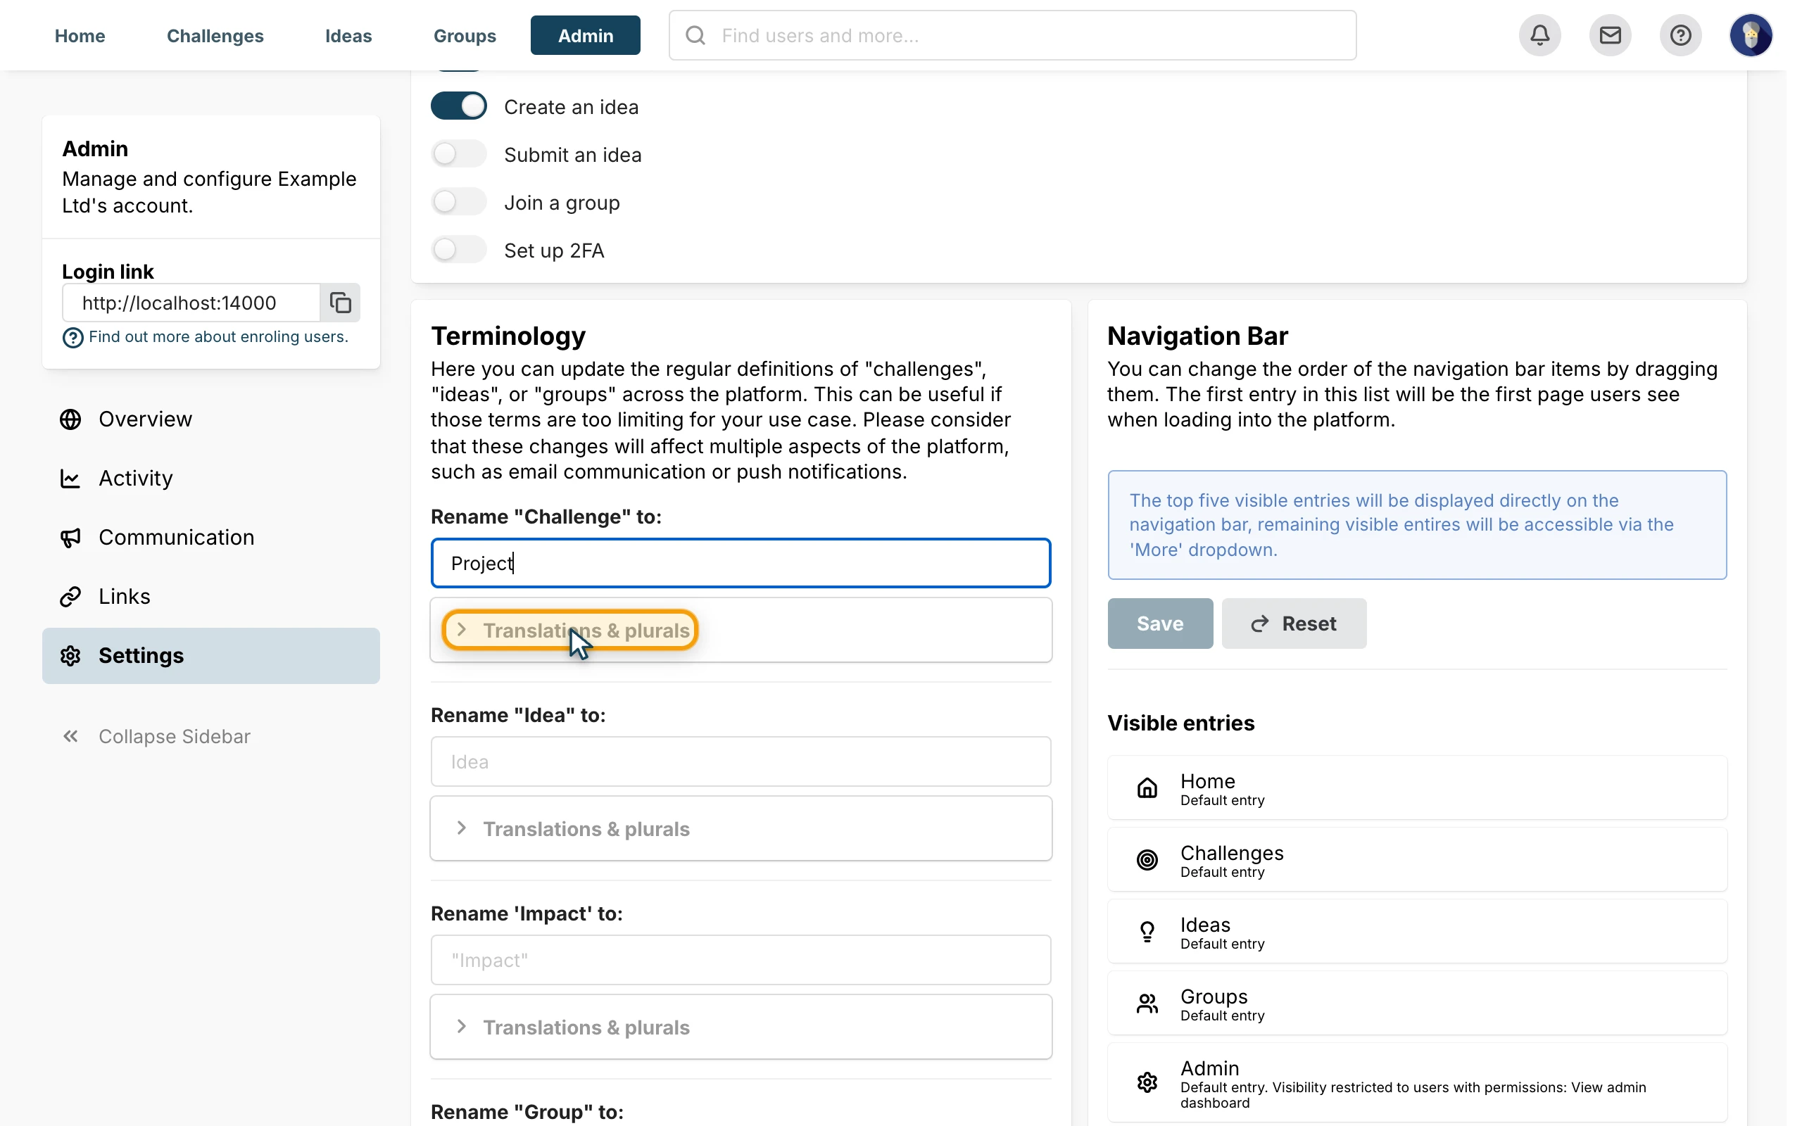This screenshot has width=1802, height=1126.
Task: Open the Challenges nav tab
Action: (215, 35)
